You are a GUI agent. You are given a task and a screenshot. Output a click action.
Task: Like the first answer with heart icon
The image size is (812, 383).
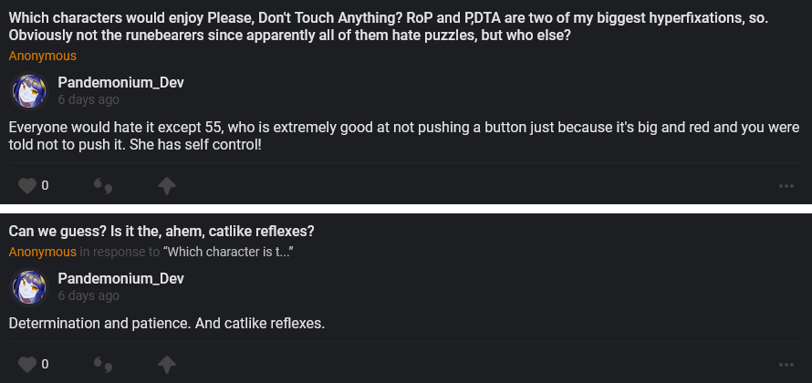point(26,186)
